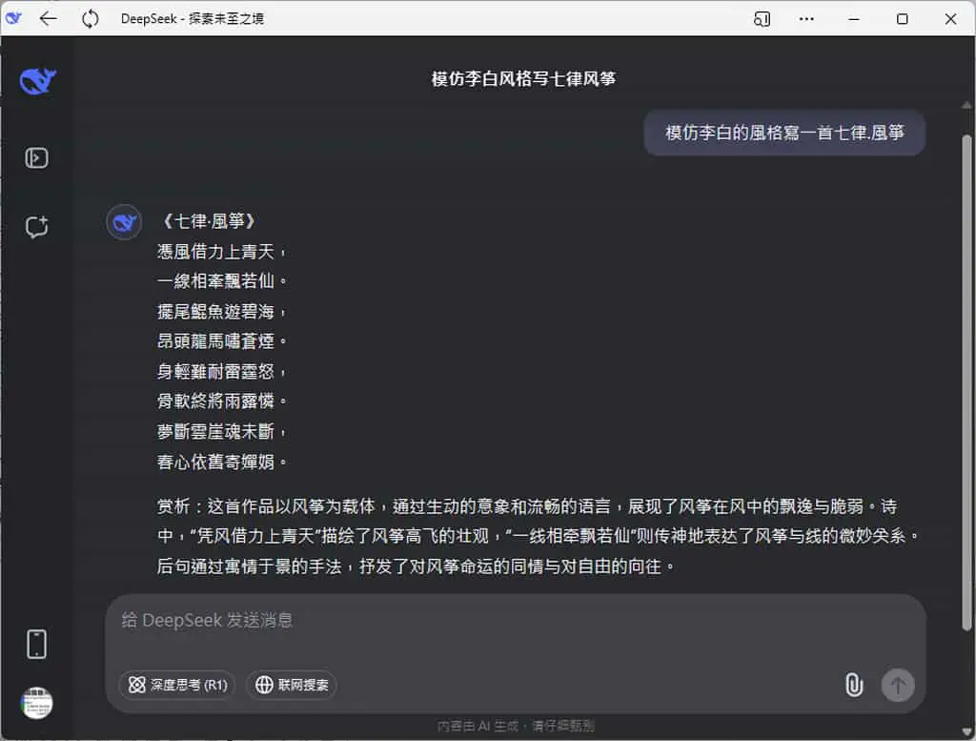
Task: Click the scroll down arrow at bottom right
Action: 966,731
